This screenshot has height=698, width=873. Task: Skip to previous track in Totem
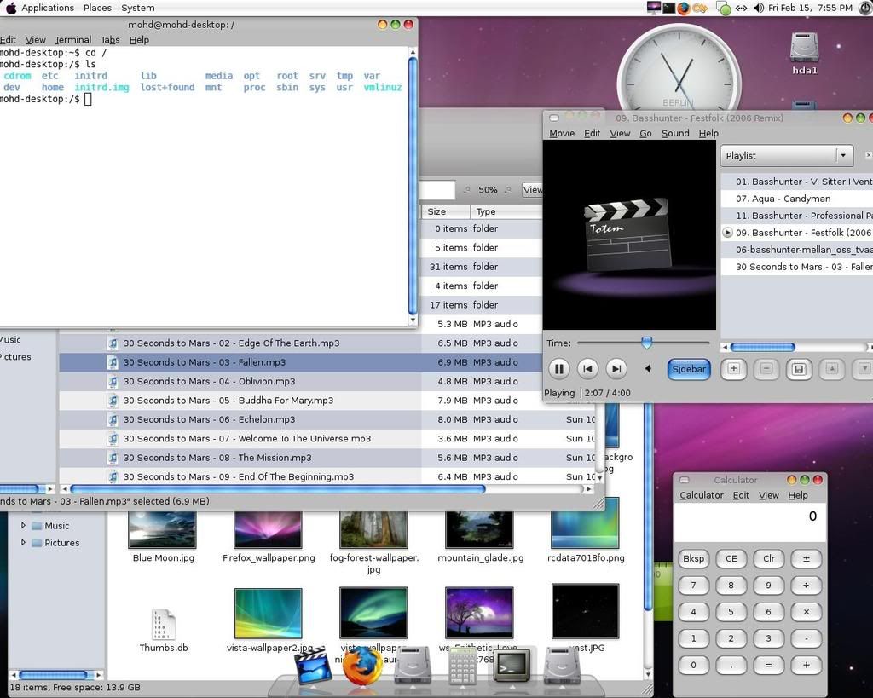587,368
